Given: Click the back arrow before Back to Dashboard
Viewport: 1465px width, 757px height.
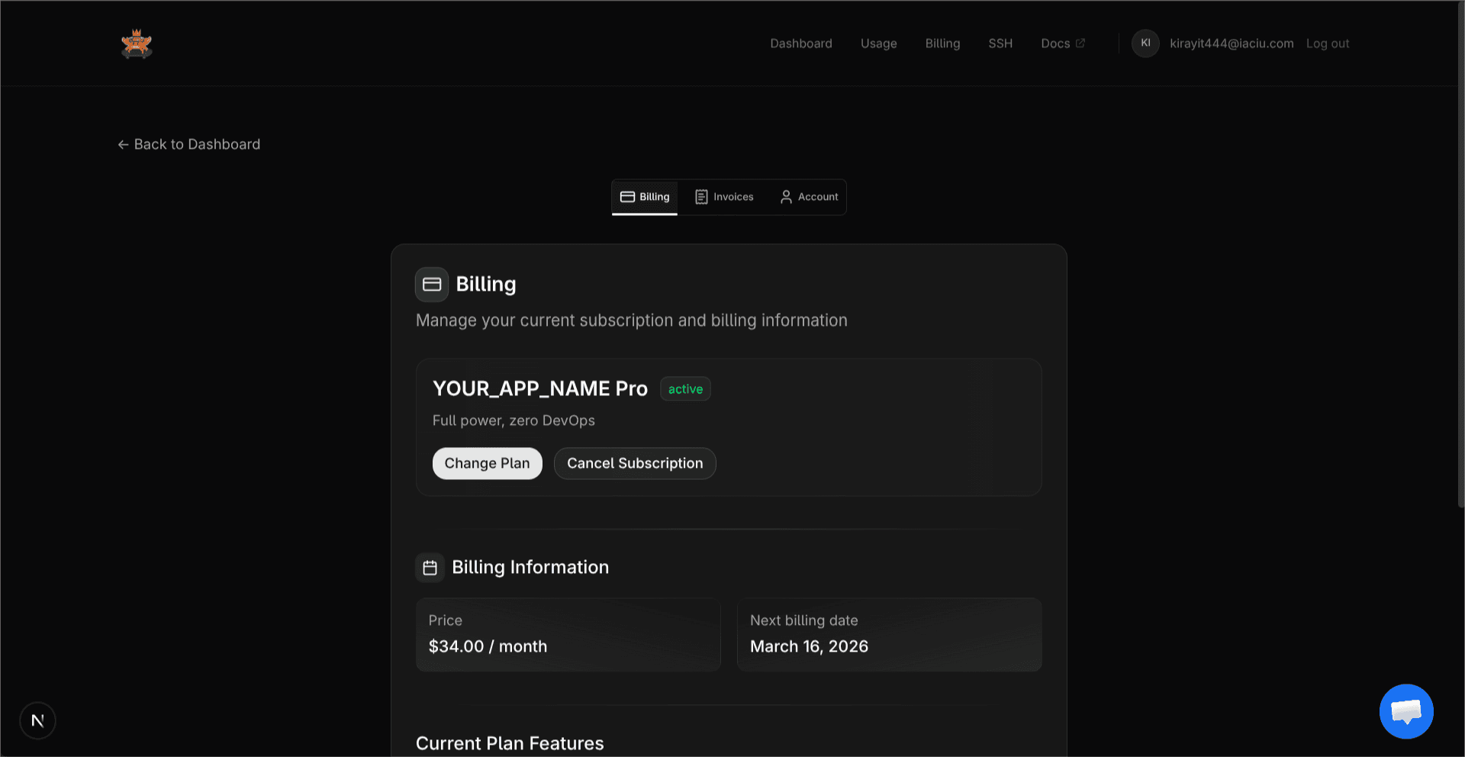Looking at the screenshot, I should (123, 144).
